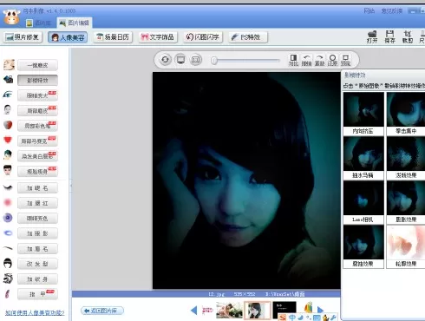This screenshot has height=321, width=425.
Task: Open the 如何使用人像美容功能 help link
Action: [x=35, y=312]
